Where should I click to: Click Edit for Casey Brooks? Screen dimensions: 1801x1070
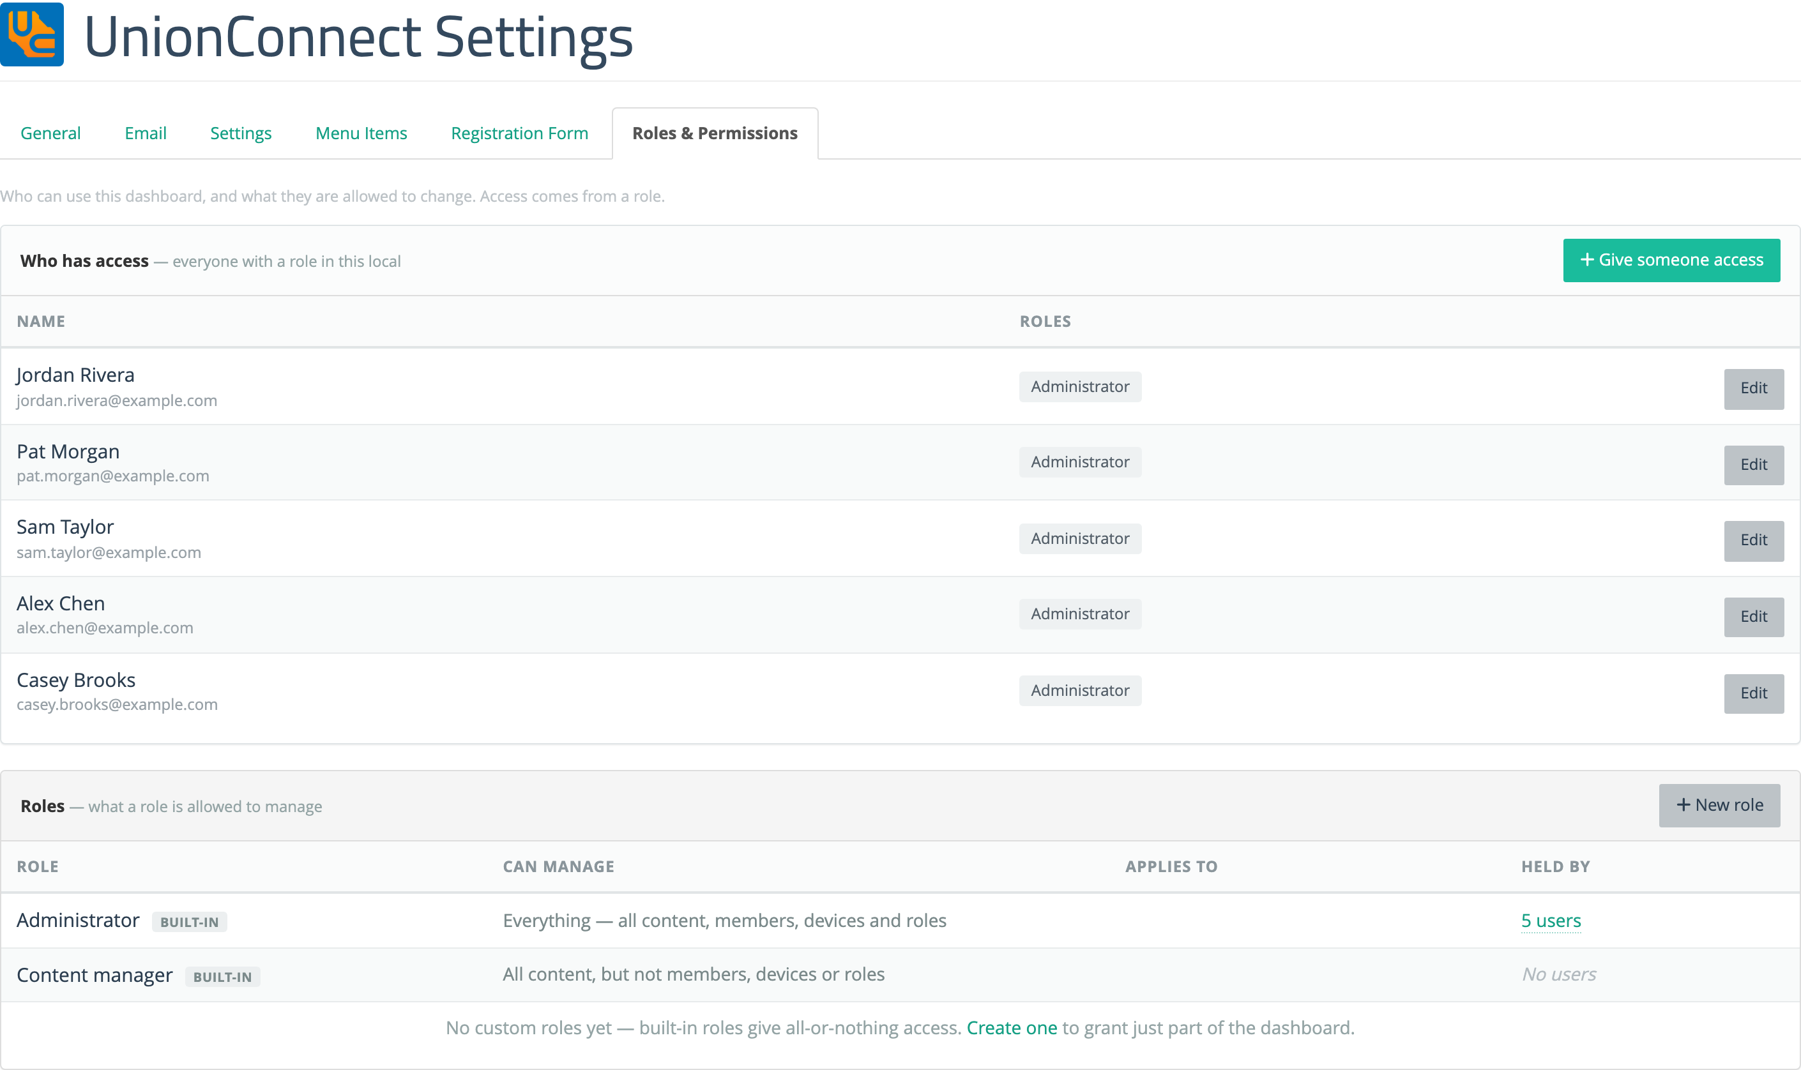pos(1753,693)
